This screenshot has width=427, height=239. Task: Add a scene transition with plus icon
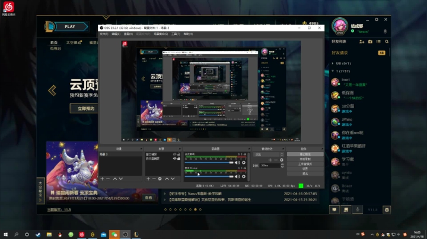[270, 160]
